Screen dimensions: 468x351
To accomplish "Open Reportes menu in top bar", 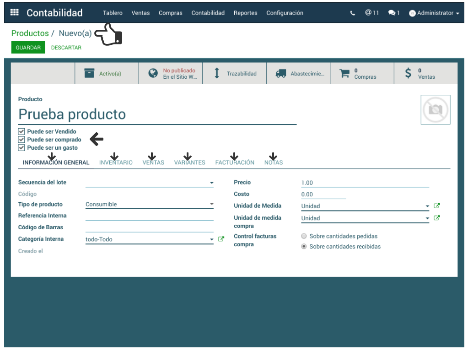I will click(x=245, y=13).
